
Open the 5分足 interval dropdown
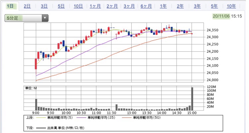(x=26, y=18)
